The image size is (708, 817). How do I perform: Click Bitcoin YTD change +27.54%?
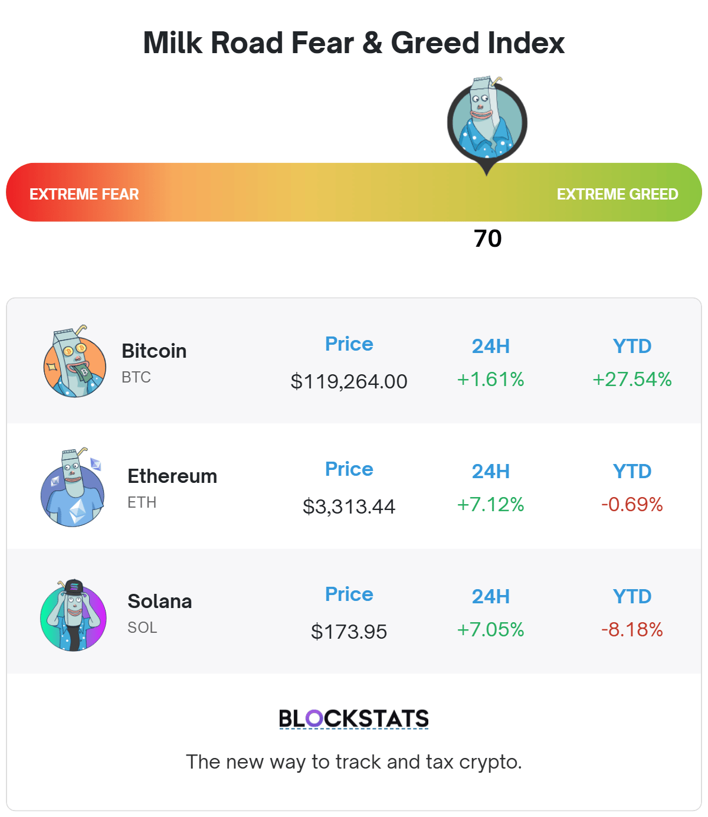coord(632,379)
